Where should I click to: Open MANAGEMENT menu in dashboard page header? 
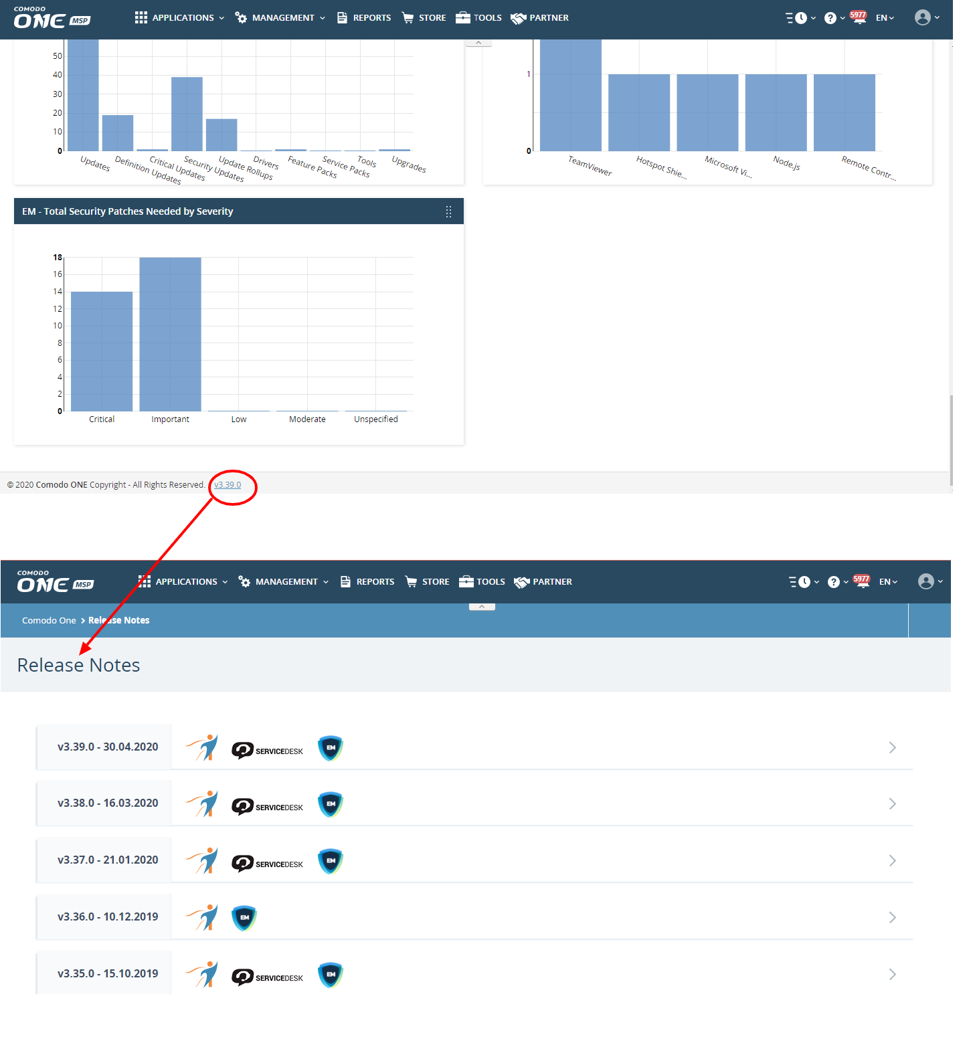click(280, 18)
